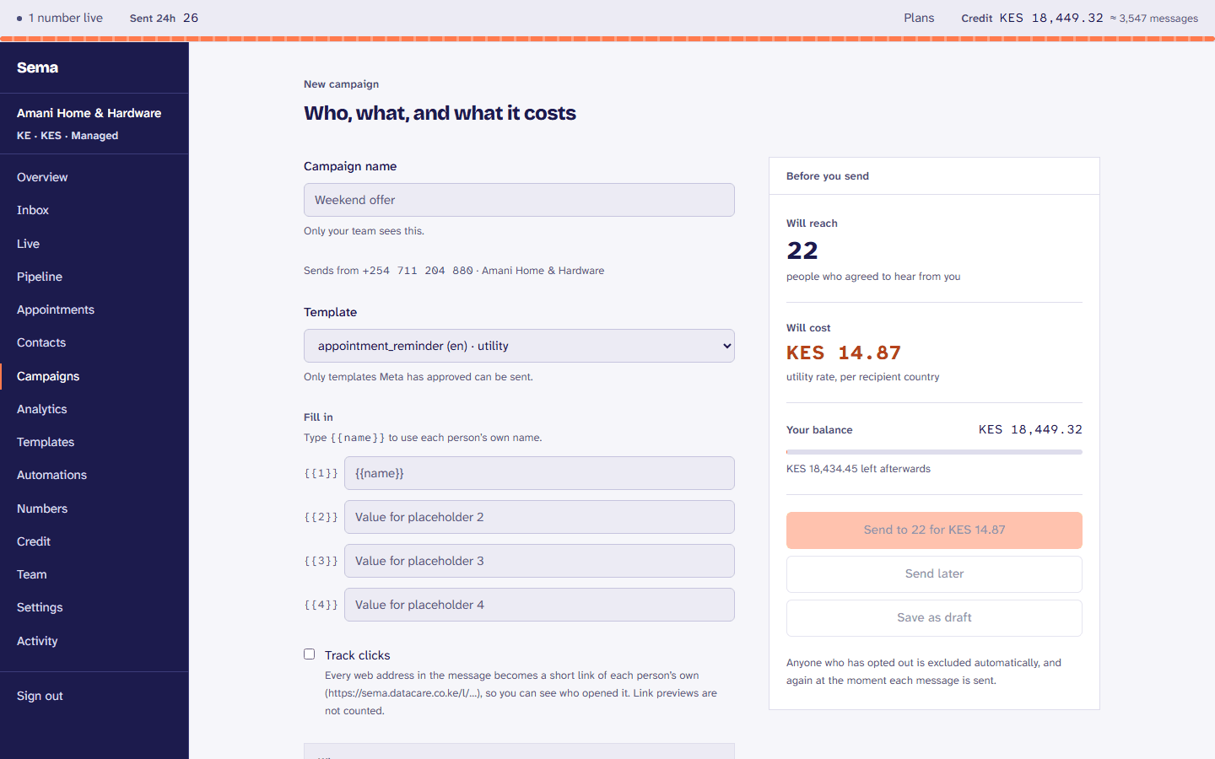This screenshot has width=1215, height=759.
Task: Open the Analytics page
Action: click(94, 409)
